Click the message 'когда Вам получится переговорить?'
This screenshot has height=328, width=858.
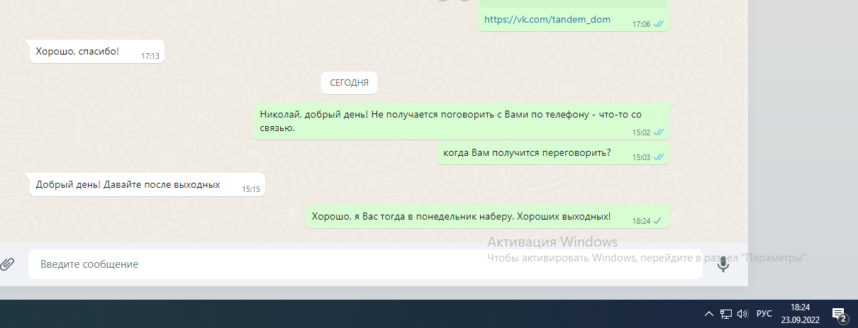[x=527, y=153]
